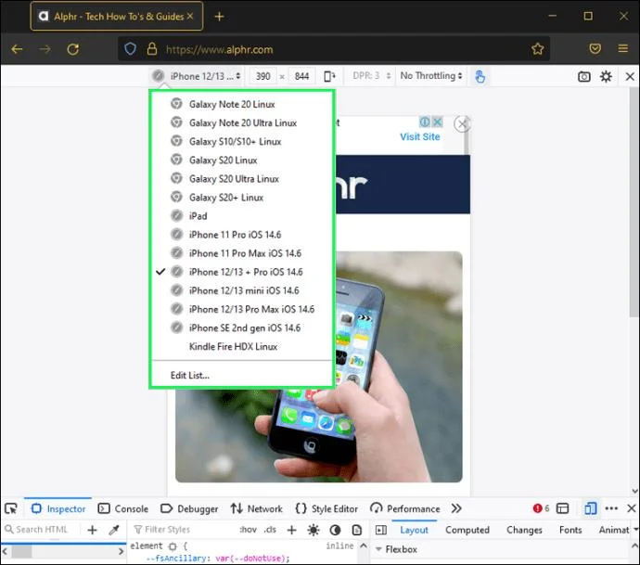
Task: Select iPhone 11 Pro Max iOS 14.6
Action: 241,253
